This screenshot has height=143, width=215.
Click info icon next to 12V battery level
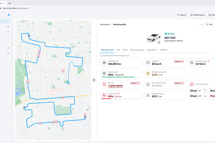[166, 72]
